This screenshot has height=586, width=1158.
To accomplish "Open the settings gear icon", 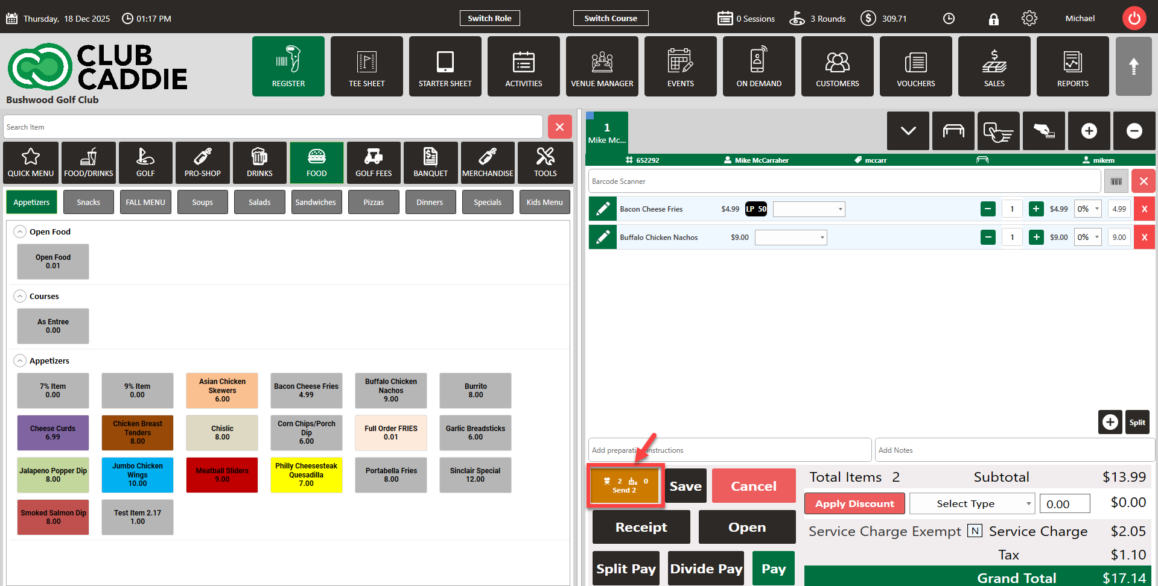I will (1029, 19).
